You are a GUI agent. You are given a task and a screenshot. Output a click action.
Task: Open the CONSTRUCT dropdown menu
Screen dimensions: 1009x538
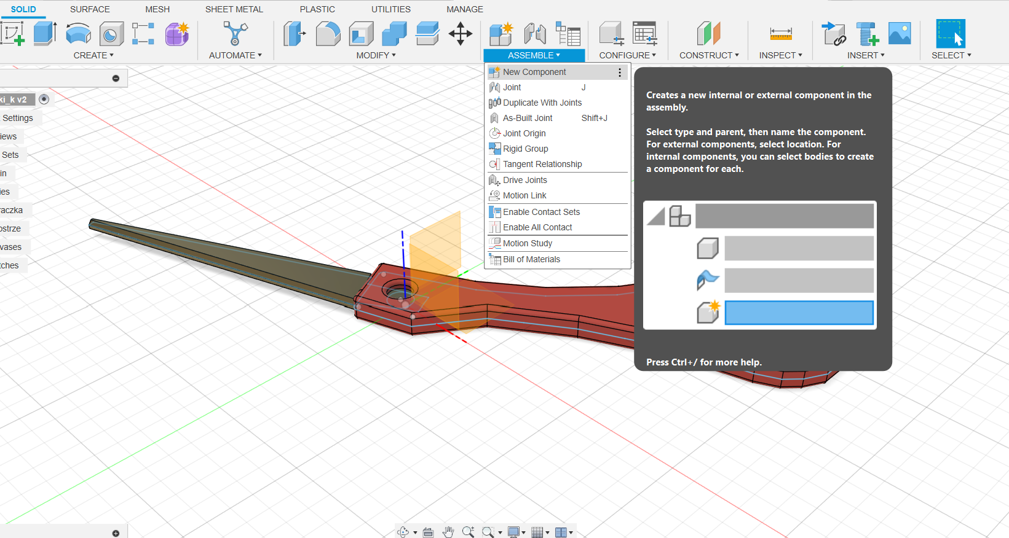coord(709,55)
